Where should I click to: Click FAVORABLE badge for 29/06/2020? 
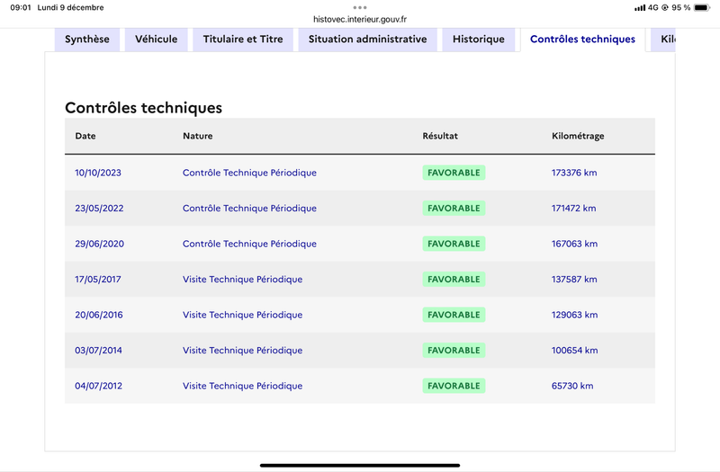[454, 244]
